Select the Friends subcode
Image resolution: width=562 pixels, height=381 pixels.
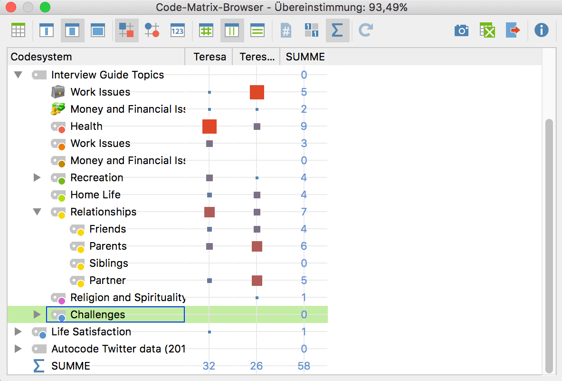(107, 229)
